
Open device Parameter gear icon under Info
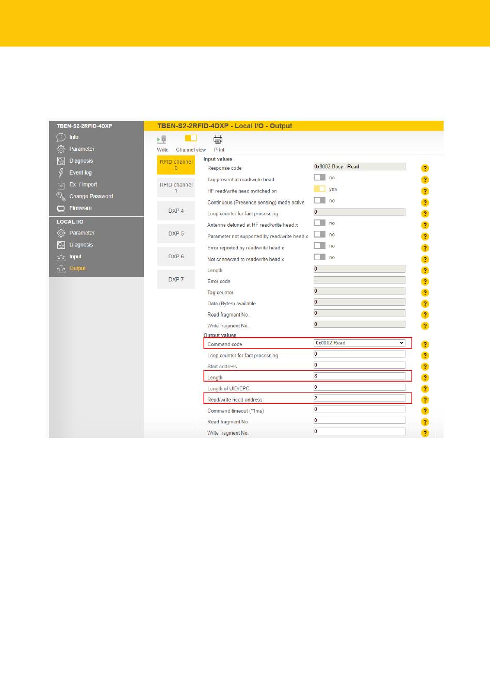(61, 149)
